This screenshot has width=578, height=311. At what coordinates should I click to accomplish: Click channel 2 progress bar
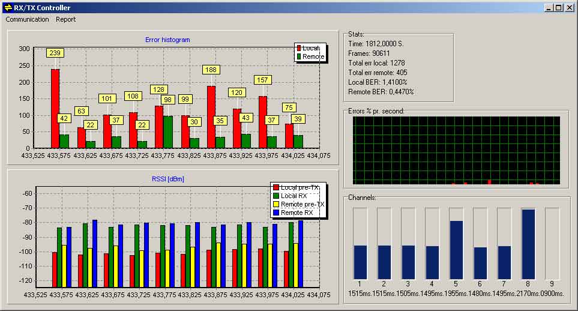(x=384, y=244)
